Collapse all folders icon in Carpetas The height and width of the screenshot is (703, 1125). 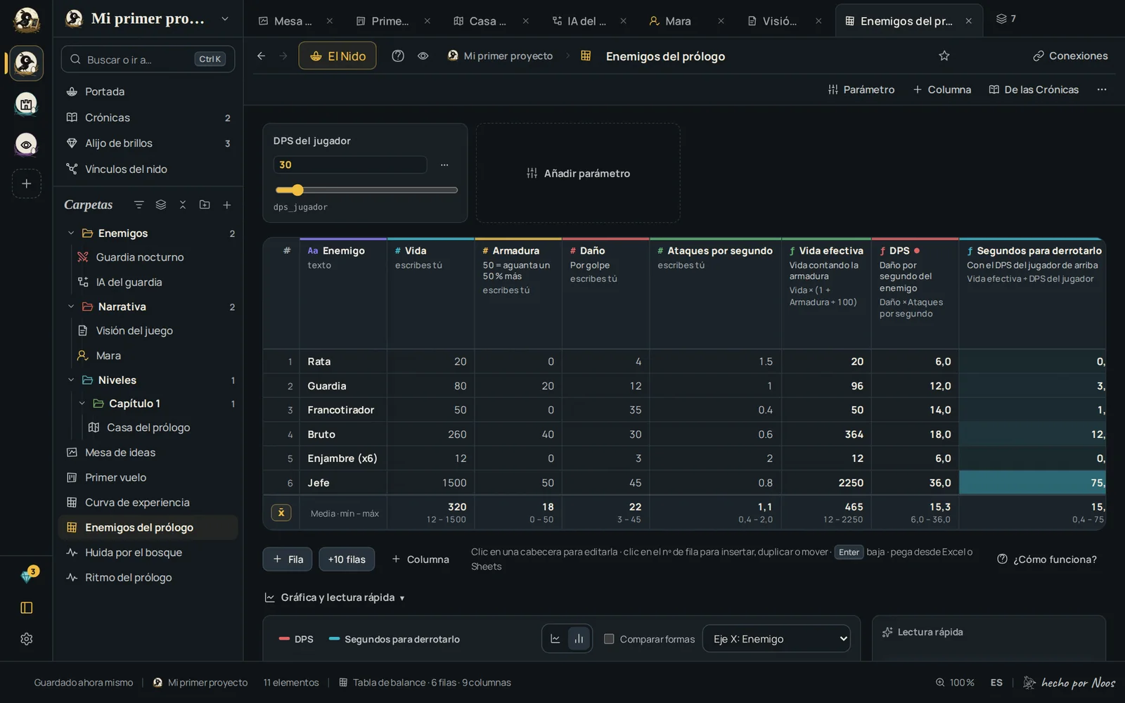pos(183,205)
